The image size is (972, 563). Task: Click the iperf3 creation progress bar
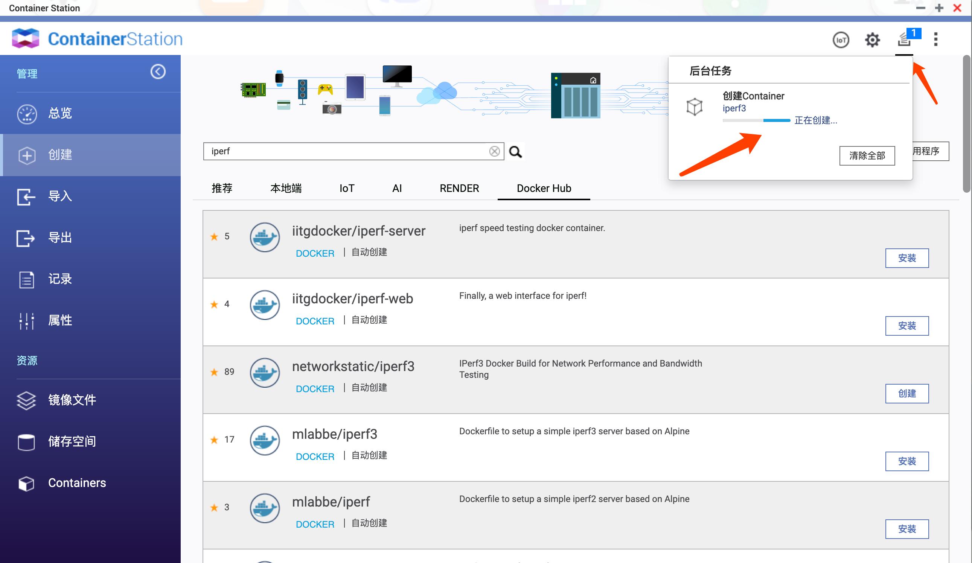[x=756, y=121]
